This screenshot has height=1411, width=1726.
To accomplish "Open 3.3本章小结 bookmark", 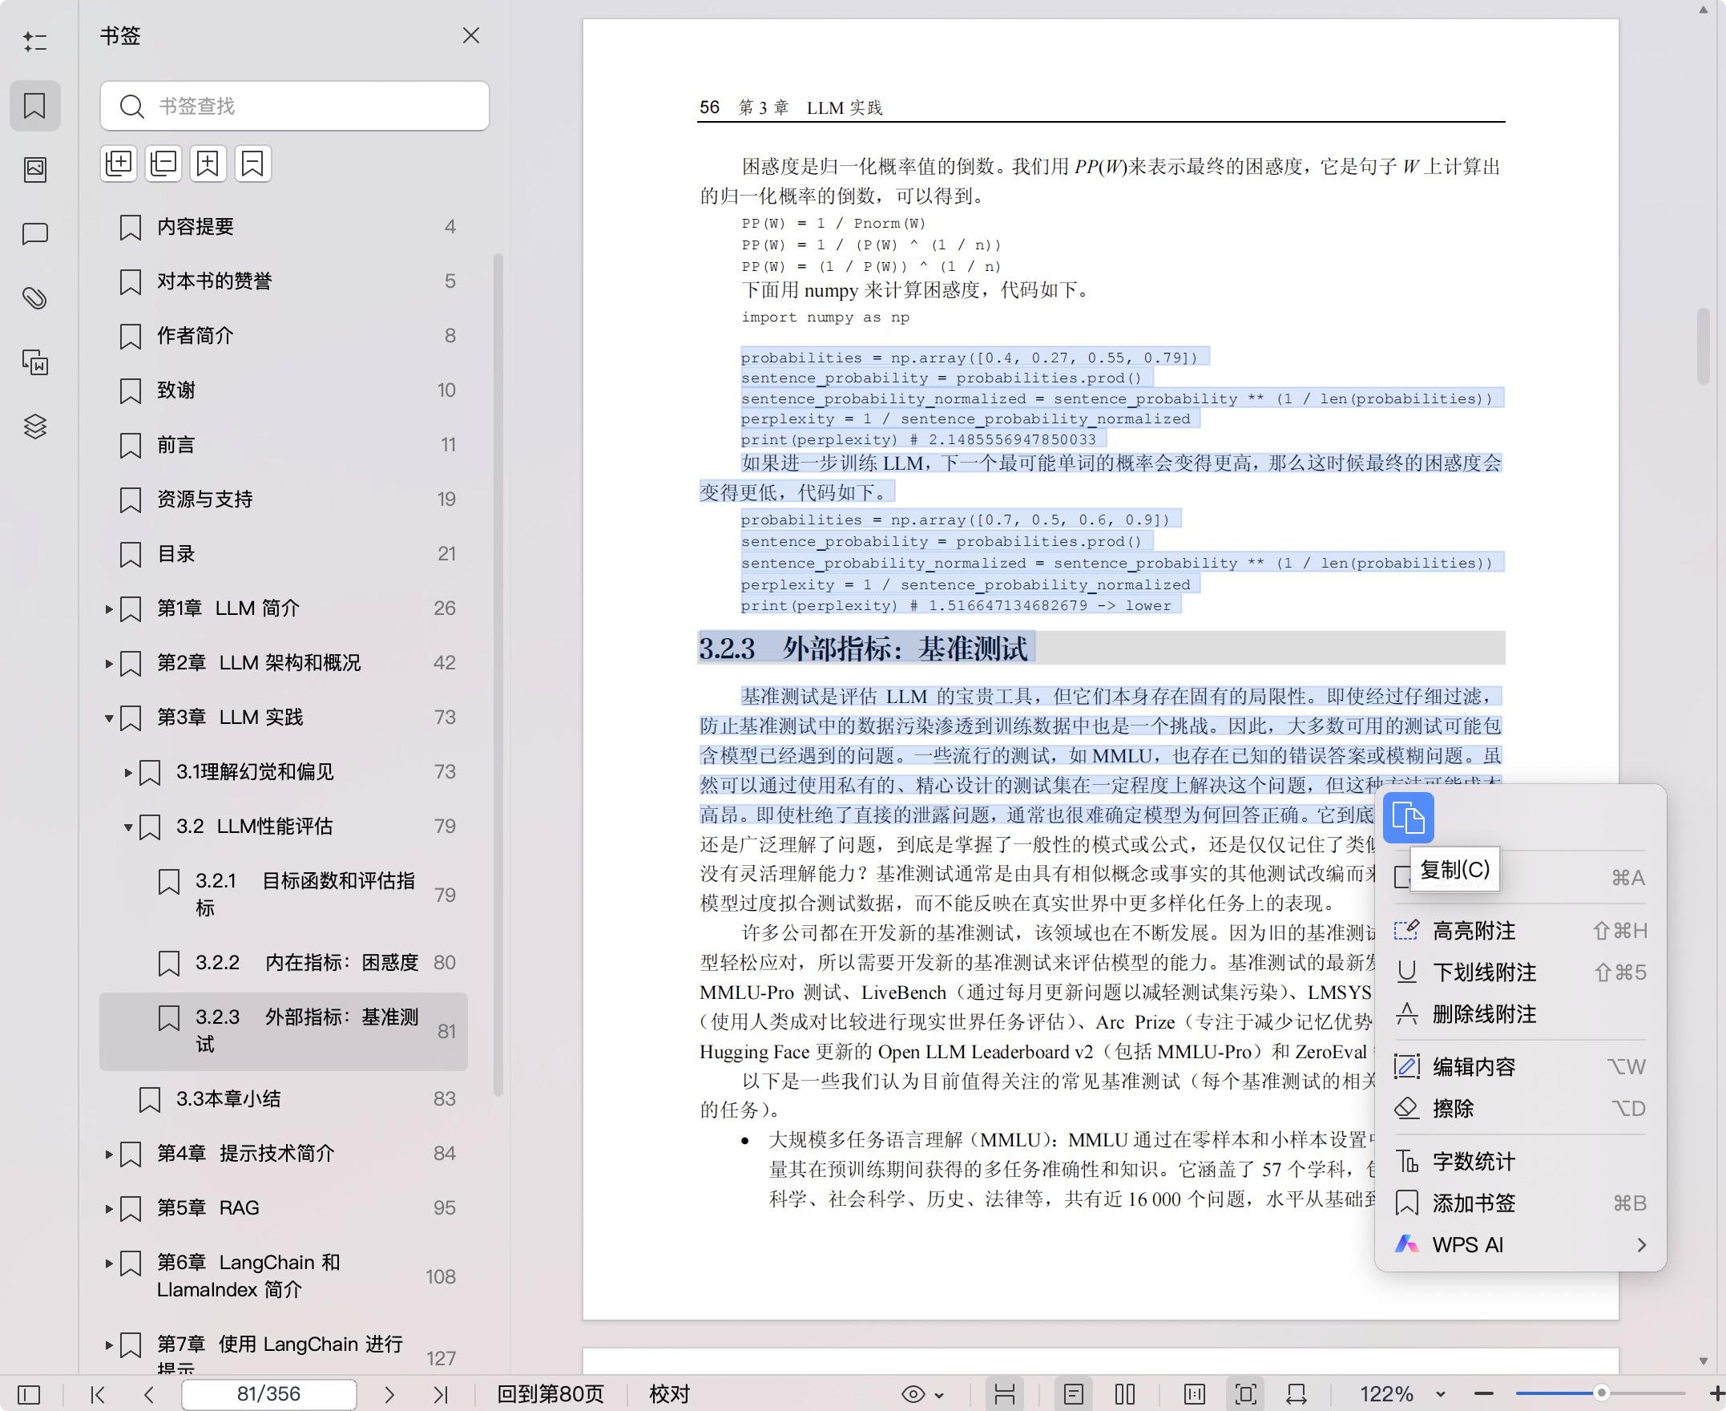I will coord(284,1099).
